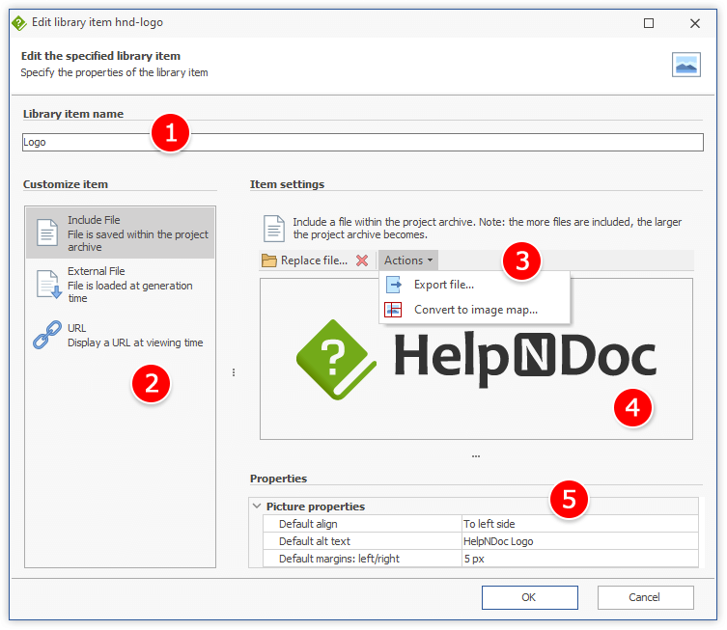The height and width of the screenshot is (630, 727).
Task: Click the Export file arrow icon
Action: tap(394, 285)
